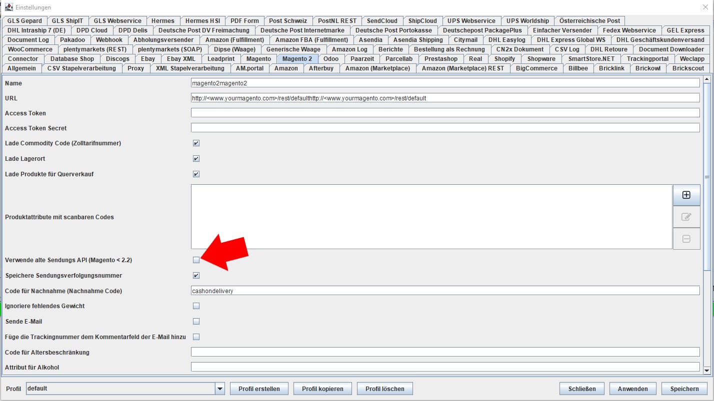Open the Post Schweiz tab

coord(288,21)
